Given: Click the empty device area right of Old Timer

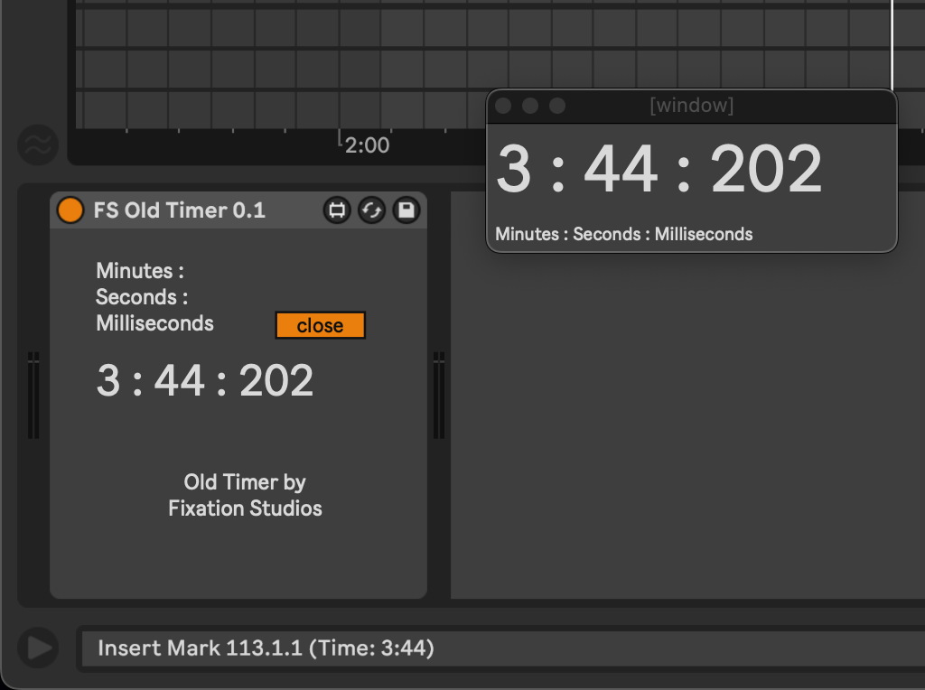Looking at the screenshot, I should click(x=687, y=424).
